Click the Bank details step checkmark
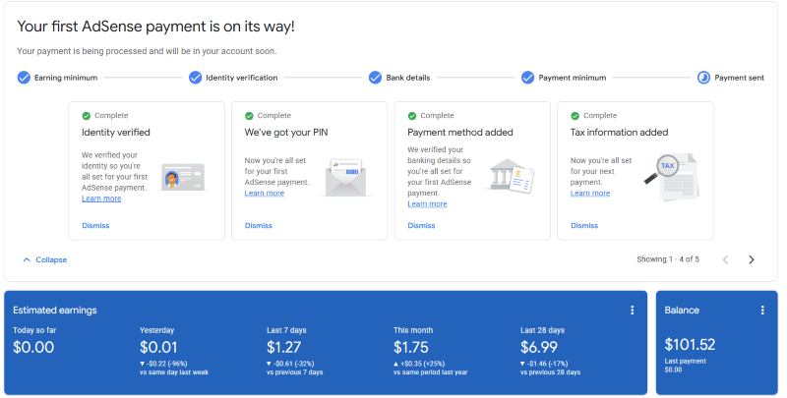787x398 pixels. pyautogui.click(x=375, y=78)
